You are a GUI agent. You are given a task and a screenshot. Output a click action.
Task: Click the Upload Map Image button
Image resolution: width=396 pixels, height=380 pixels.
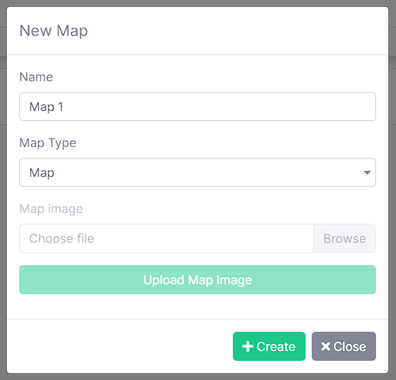pos(198,280)
